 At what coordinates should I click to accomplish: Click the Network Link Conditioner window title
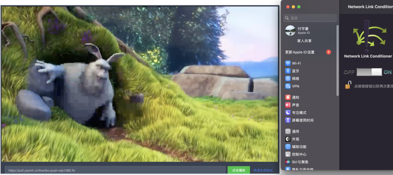370,7
